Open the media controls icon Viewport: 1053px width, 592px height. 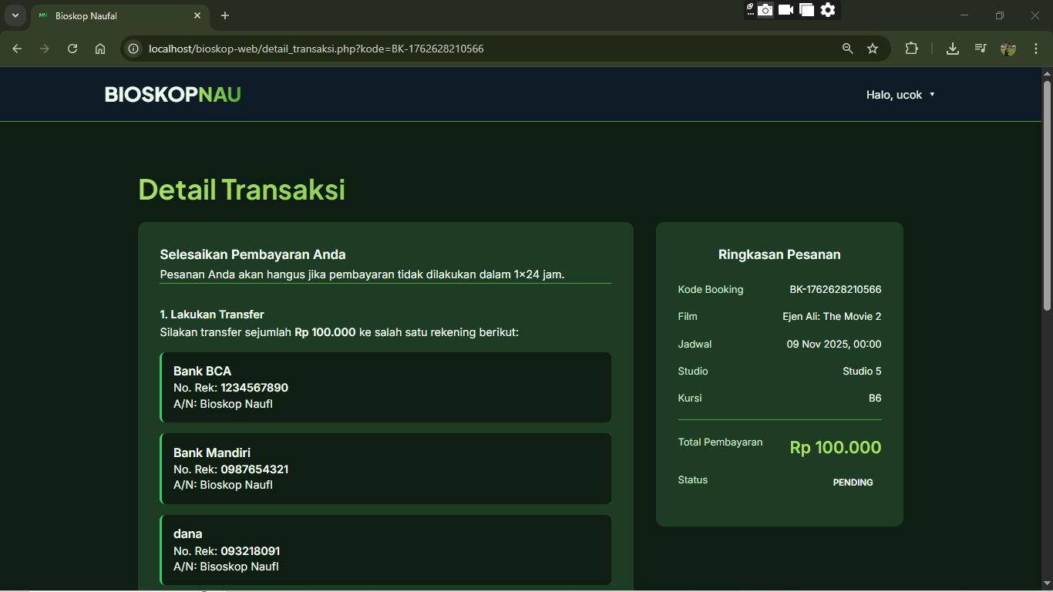click(x=980, y=49)
